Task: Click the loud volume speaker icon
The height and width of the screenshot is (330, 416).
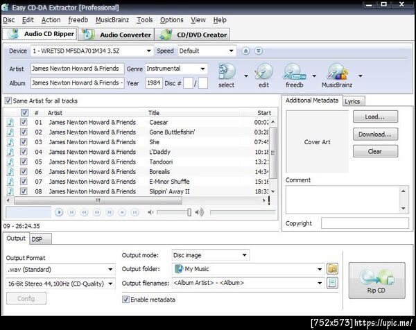Action: 199,212
